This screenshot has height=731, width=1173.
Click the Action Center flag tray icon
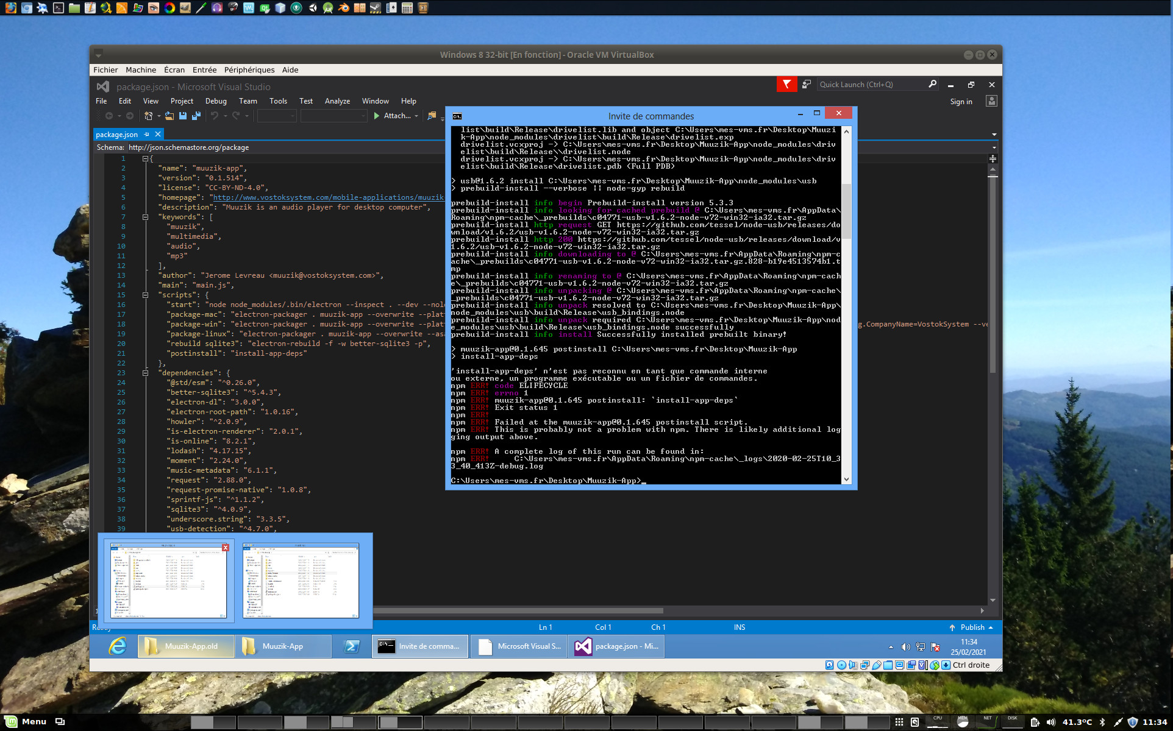936,647
